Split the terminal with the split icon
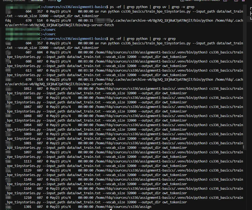 click(225, 1)
